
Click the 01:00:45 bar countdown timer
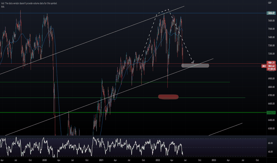click(271, 69)
